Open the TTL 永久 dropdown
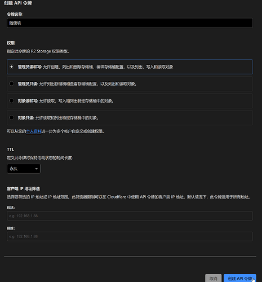This screenshot has width=262, height=282. (x=24, y=169)
